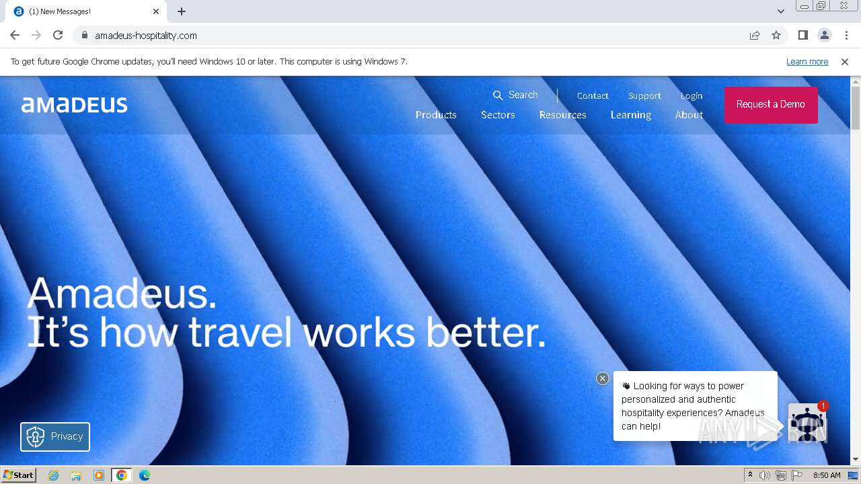Close the chat popup message

tap(603, 378)
